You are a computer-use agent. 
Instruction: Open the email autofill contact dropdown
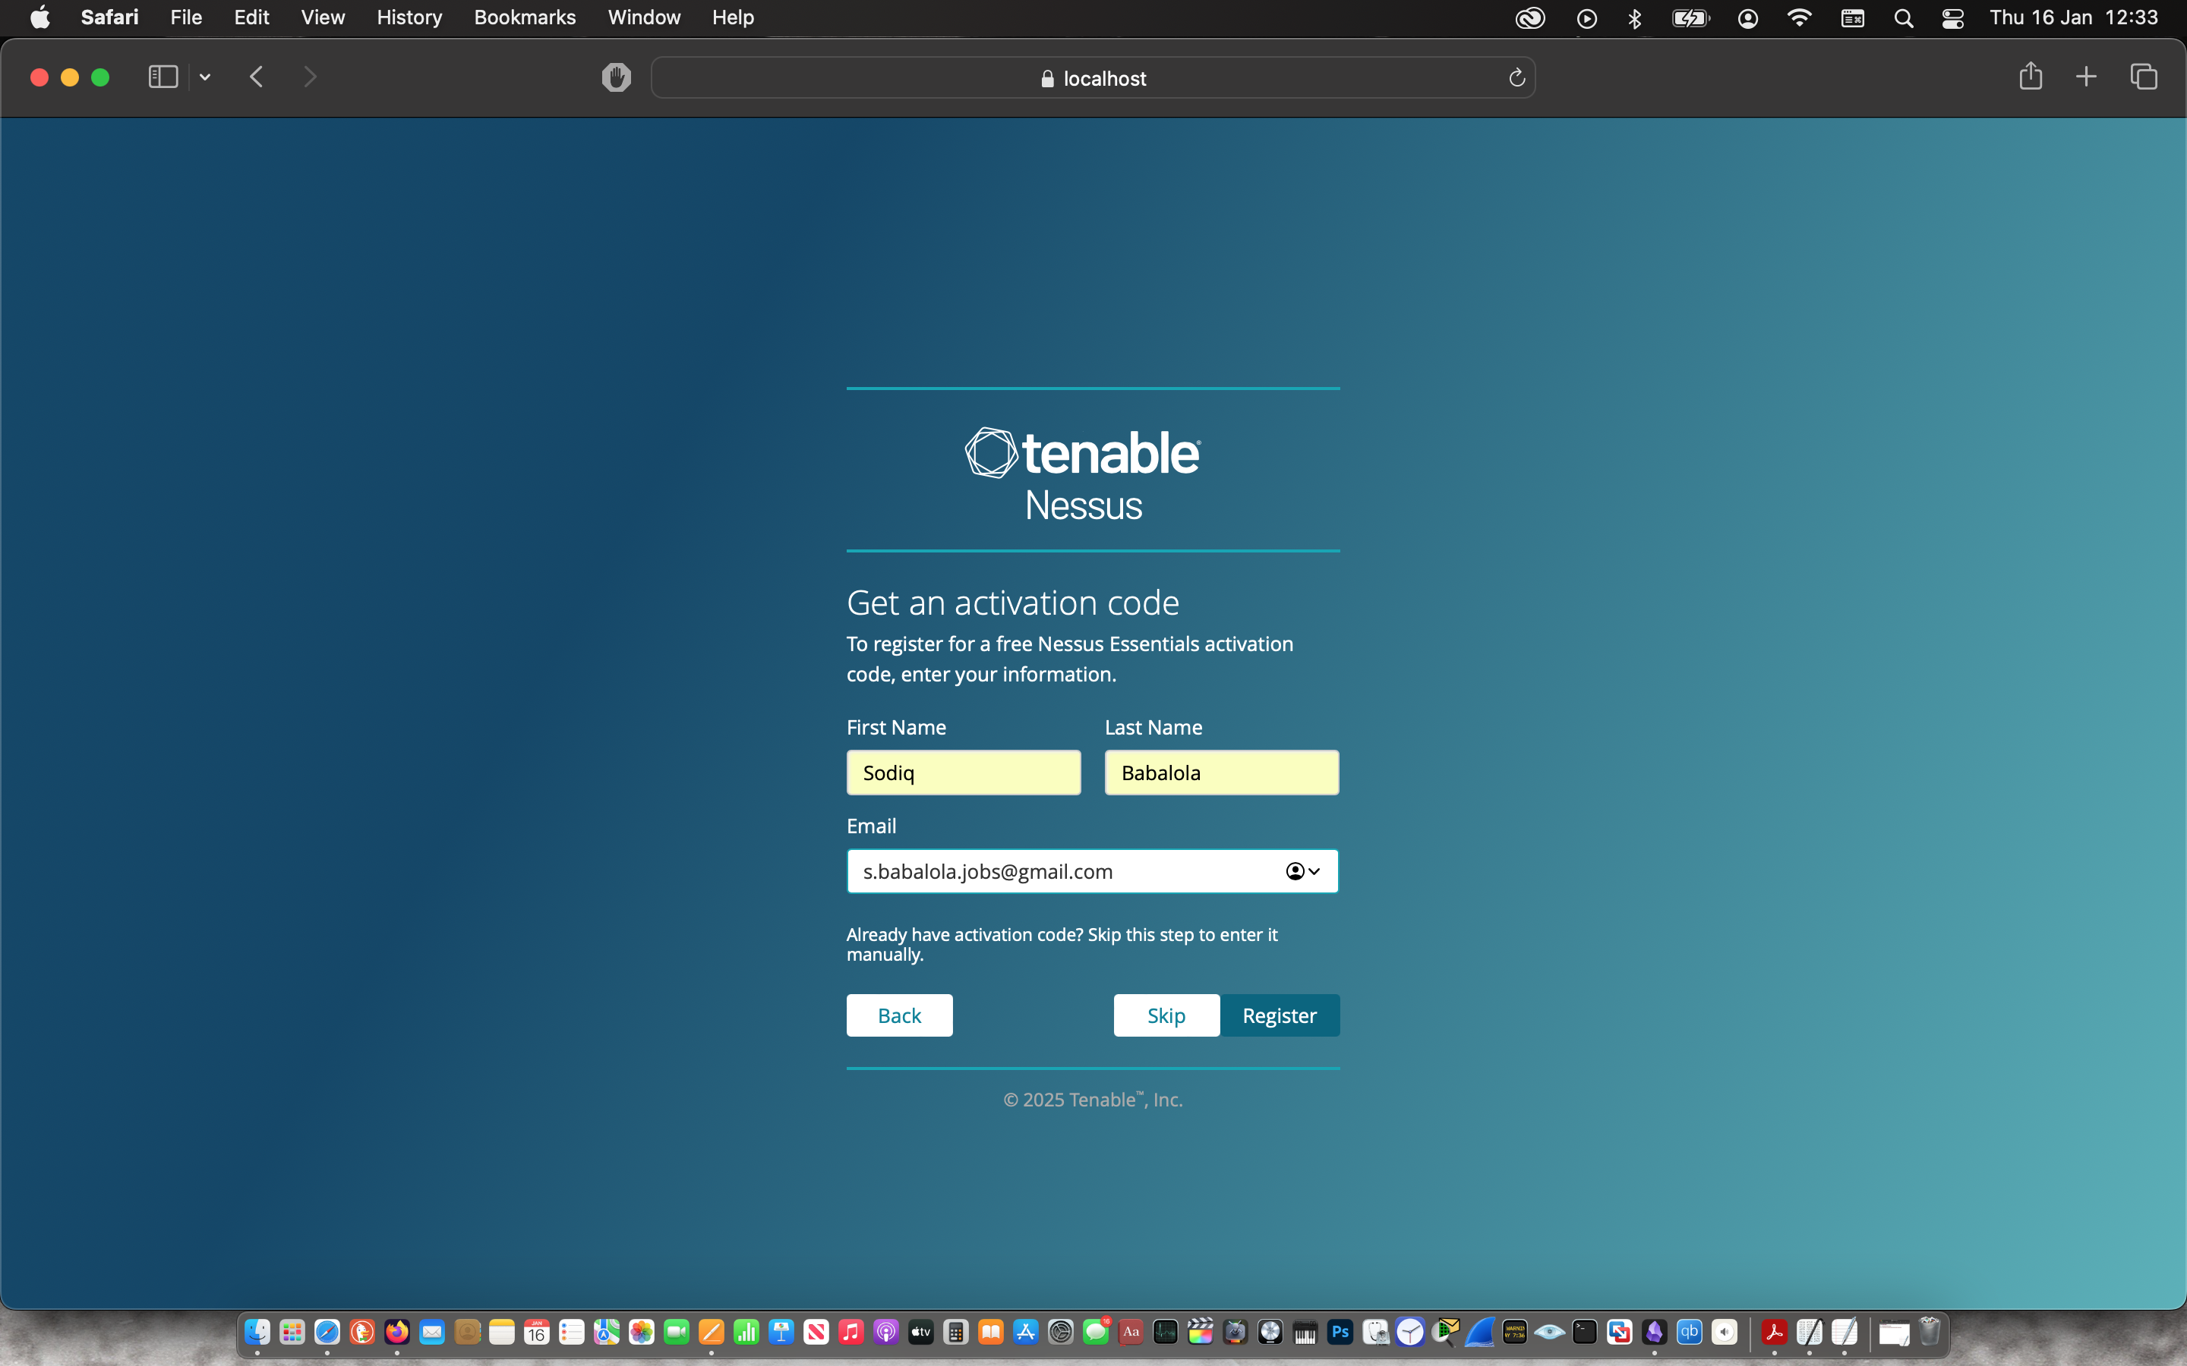(x=1302, y=871)
